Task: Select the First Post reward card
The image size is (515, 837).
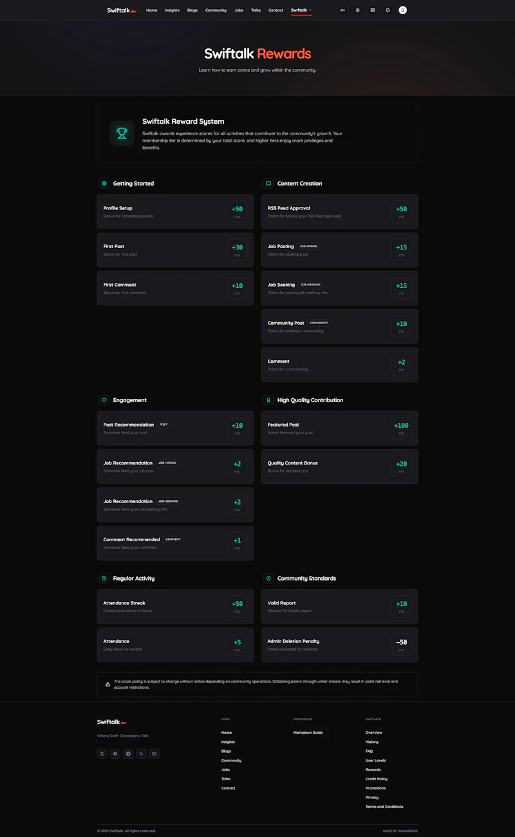Action: (175, 250)
